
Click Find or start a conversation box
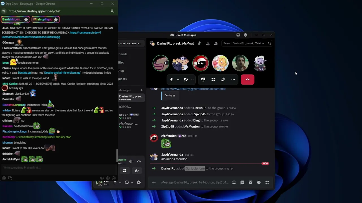pyautogui.click(x=131, y=43)
